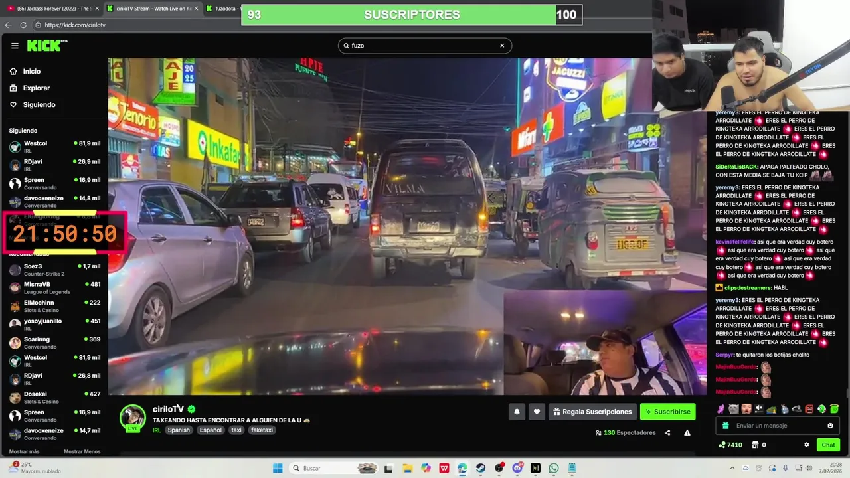Click the taskbar Buscar search box
Screen dimensions: 850x478
334,468
